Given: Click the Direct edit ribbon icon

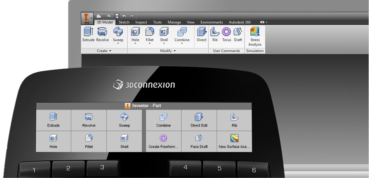Looking at the screenshot, I should (x=201, y=34).
